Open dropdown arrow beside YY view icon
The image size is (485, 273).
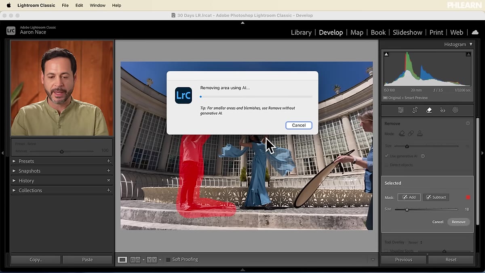click(160, 260)
